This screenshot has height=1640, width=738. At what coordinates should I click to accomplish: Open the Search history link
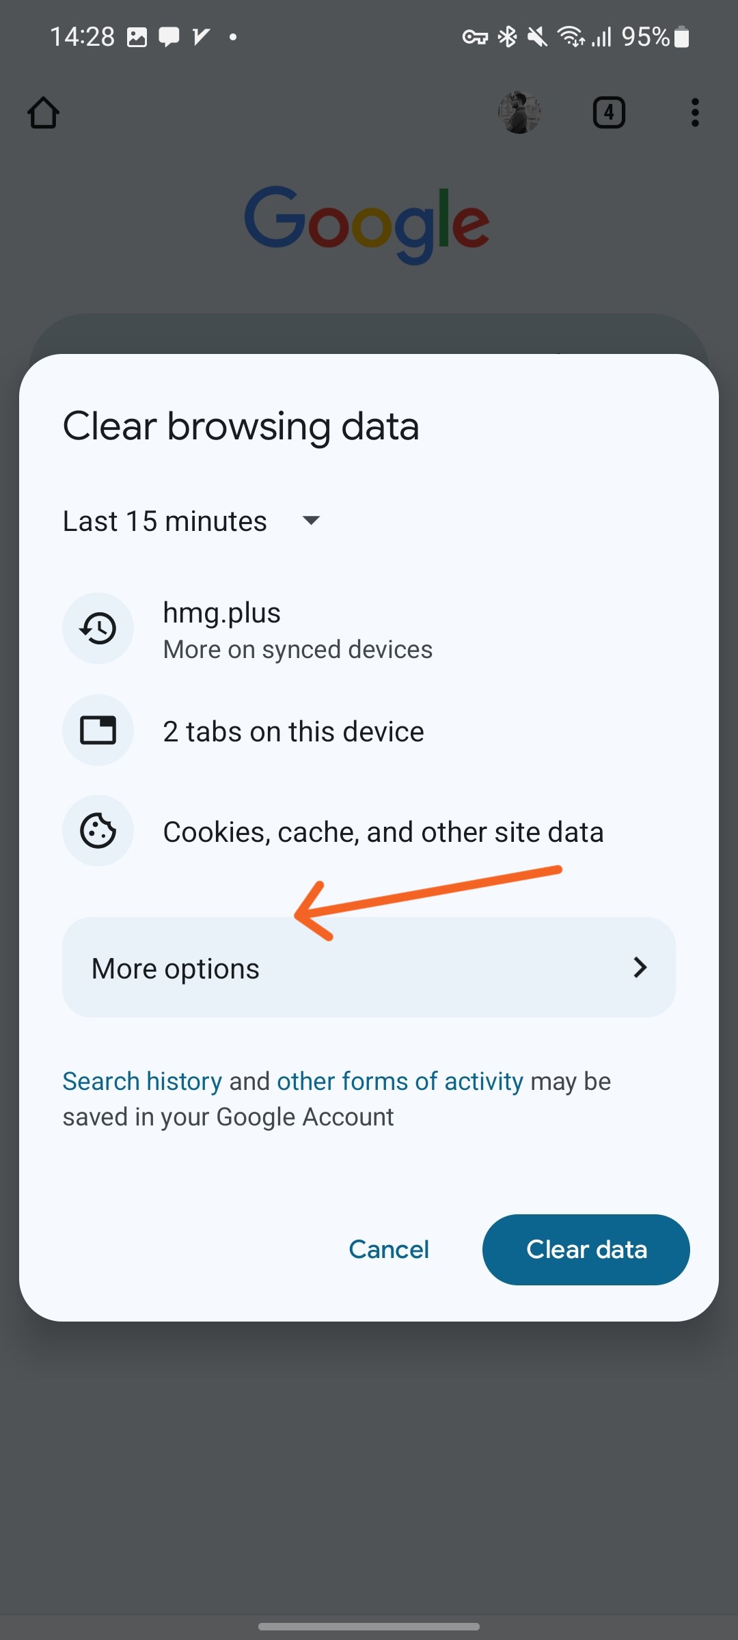pyautogui.click(x=142, y=1082)
